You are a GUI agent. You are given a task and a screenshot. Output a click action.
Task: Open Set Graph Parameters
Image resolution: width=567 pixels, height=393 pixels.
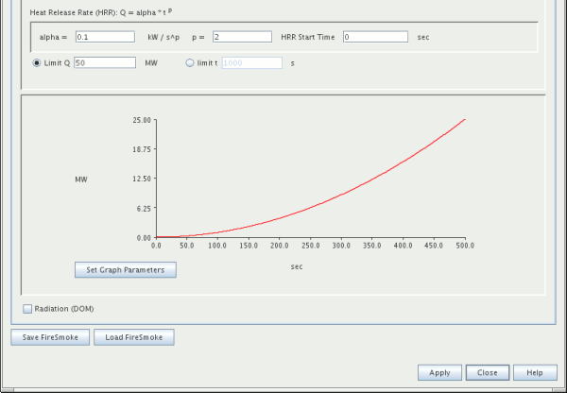[126, 269]
